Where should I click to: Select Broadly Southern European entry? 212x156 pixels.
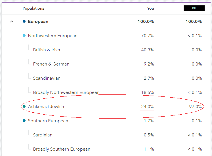[62, 149]
